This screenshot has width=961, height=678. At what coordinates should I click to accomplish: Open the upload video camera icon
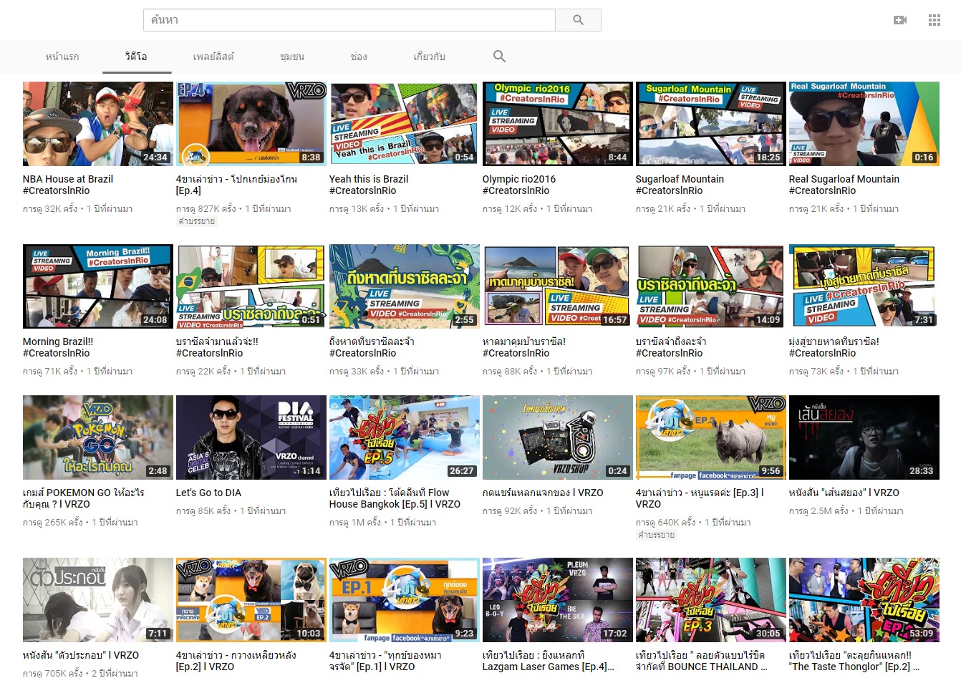click(900, 20)
